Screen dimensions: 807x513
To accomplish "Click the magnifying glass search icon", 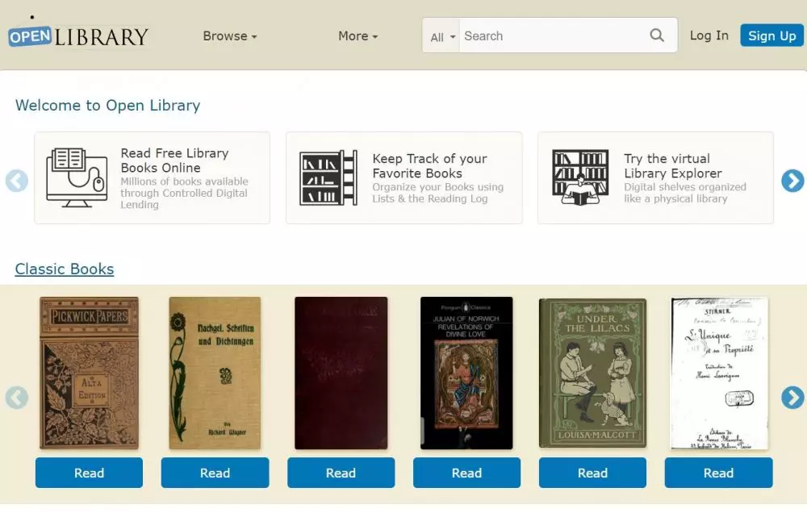I will (657, 35).
